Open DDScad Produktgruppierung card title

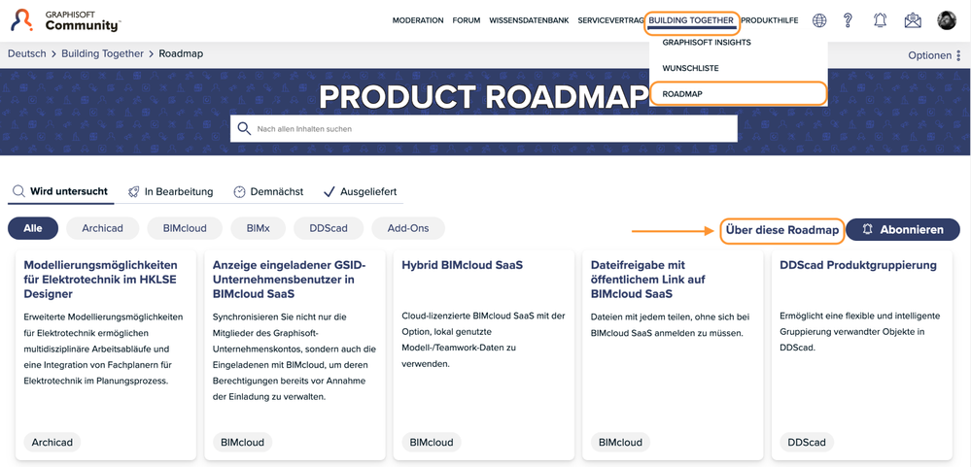pyautogui.click(x=858, y=265)
